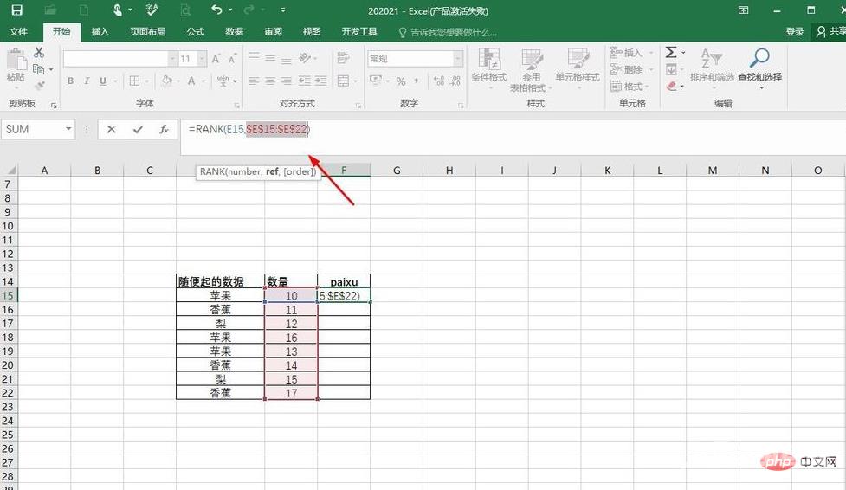Image resolution: width=846 pixels, height=490 pixels.
Task: Open the 公式 ribbon tab
Action: click(x=196, y=32)
